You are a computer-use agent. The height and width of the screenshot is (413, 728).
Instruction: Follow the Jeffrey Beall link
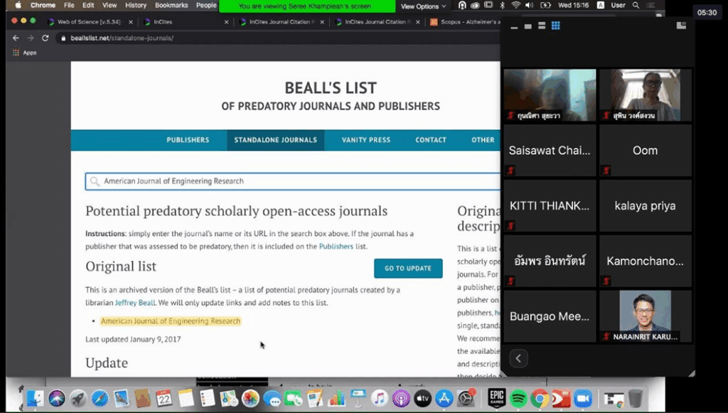click(x=135, y=303)
